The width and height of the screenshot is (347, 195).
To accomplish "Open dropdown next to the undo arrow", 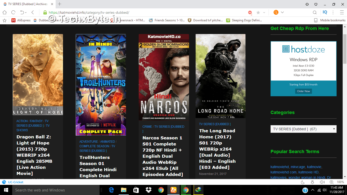I will [26, 12].
